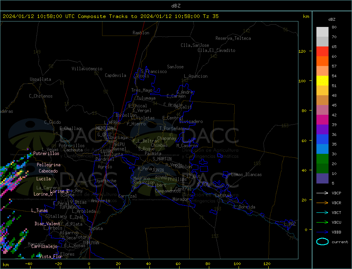Click the Lomas_Blancas label

pos(246,175)
